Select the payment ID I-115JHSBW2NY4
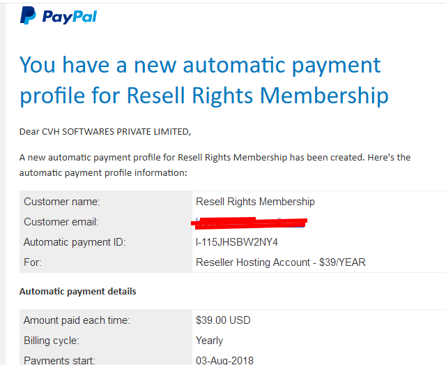The height and width of the screenshot is (365, 446). tap(237, 242)
